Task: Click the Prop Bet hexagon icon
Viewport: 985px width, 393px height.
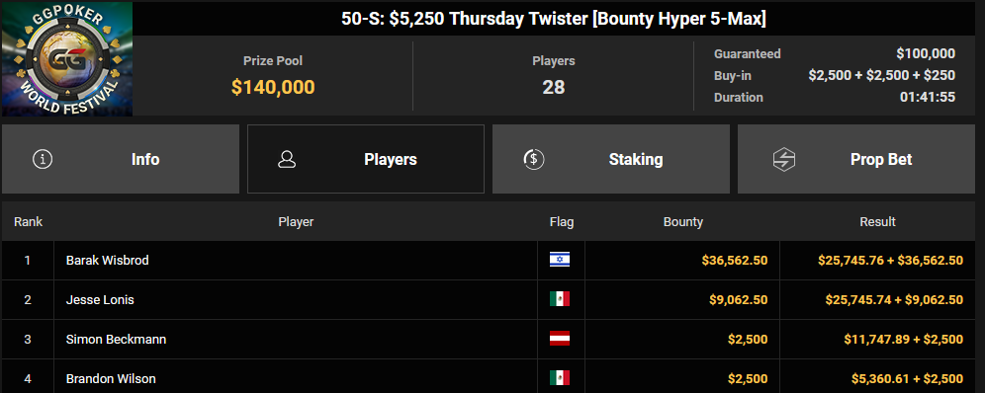Action: click(784, 159)
